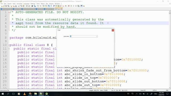The image size is (171, 96).
Task: Open the Settings menu
Action: pos(33,4)
